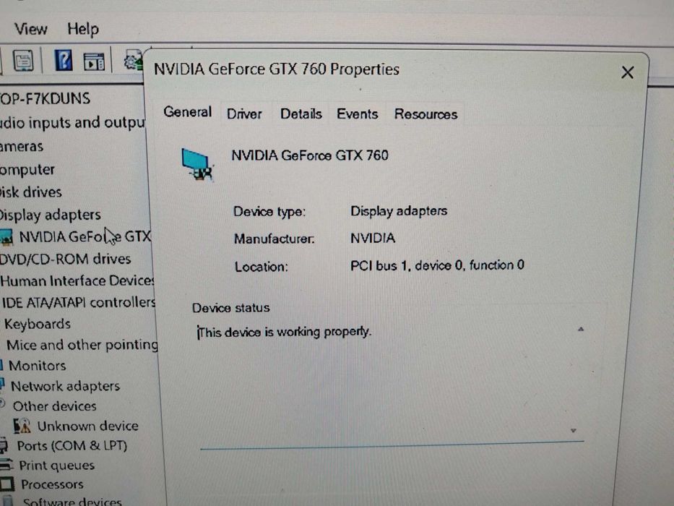Select the Monitors category

click(38, 366)
